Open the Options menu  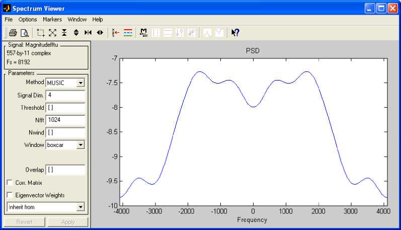28,20
